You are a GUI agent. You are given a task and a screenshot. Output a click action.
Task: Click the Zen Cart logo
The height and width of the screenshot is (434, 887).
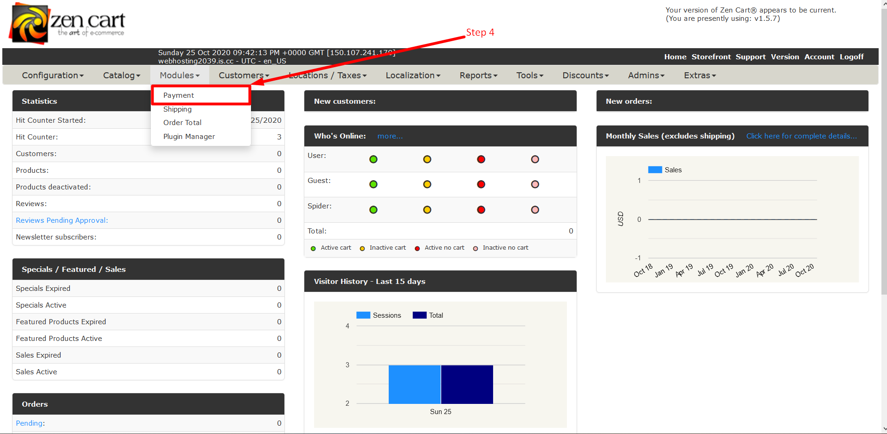coord(67,23)
